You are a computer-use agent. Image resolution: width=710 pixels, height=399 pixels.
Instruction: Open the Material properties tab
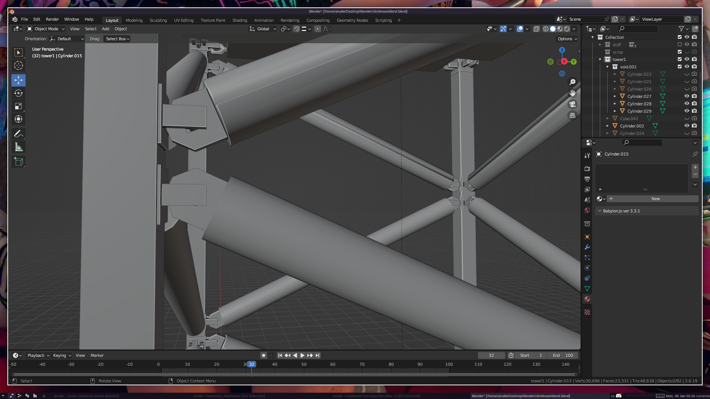point(587,299)
